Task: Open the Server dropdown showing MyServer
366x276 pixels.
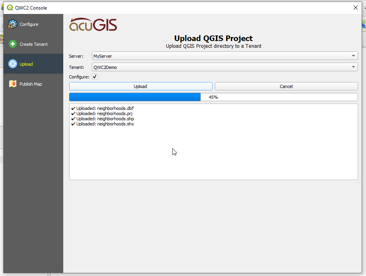Action: tap(225, 56)
